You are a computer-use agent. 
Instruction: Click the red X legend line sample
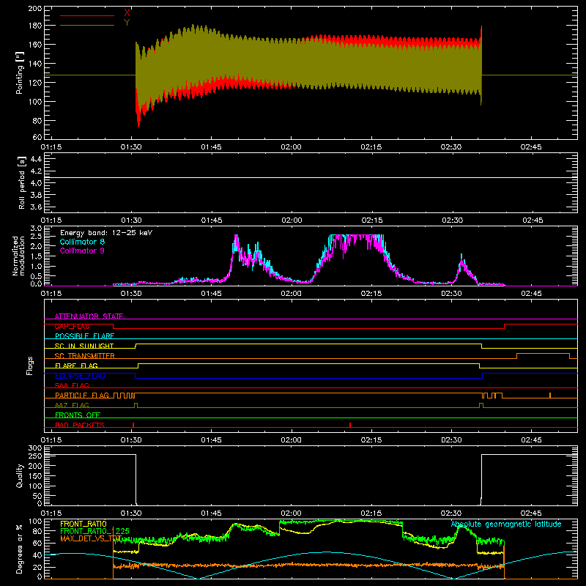click(x=87, y=15)
